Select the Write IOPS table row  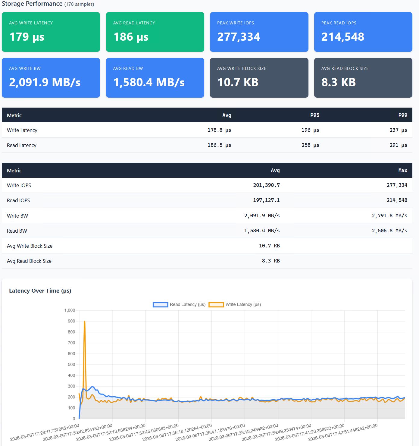tap(207, 185)
